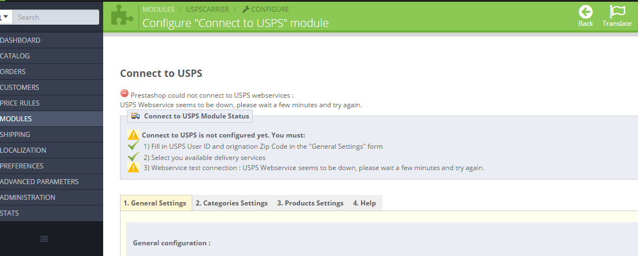The width and height of the screenshot is (638, 256).
Task: Click the Back arrow icon
Action: [585, 12]
